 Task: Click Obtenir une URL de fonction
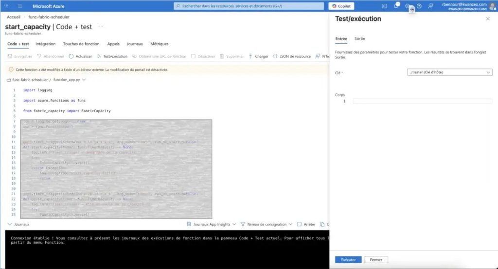point(159,56)
